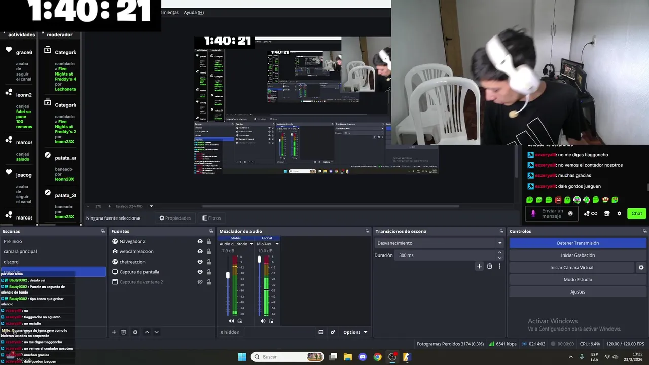Unlock the webcamreaccion source
This screenshot has width=649, height=365.
point(208,251)
